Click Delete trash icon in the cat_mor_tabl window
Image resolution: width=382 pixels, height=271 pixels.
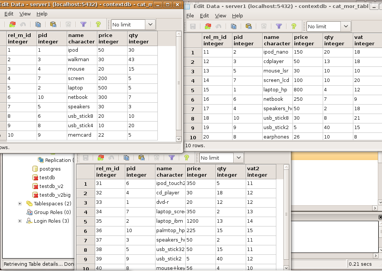[x=264, y=26]
